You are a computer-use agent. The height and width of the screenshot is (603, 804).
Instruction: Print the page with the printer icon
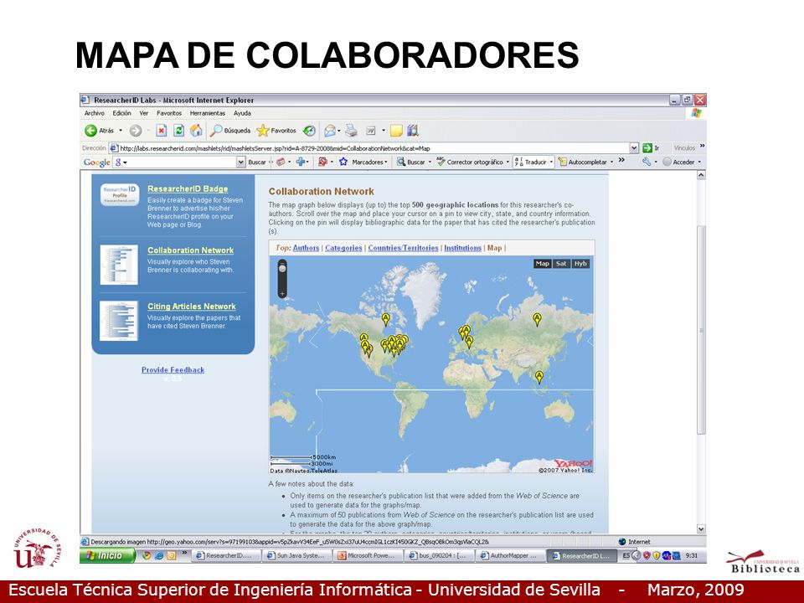[351, 131]
